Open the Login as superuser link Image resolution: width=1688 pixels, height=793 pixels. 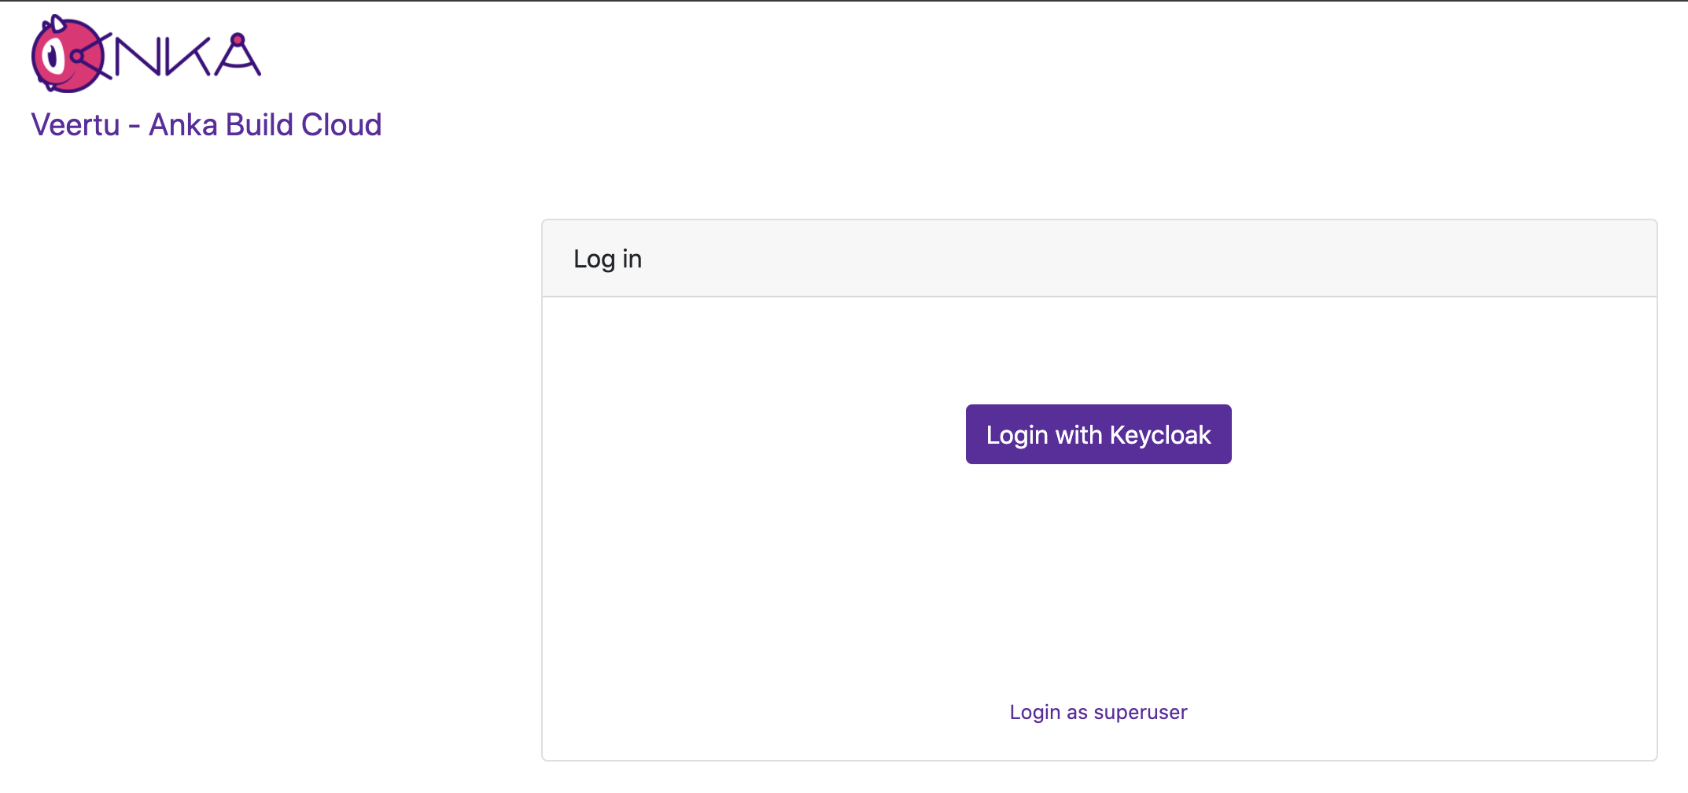(x=1098, y=711)
